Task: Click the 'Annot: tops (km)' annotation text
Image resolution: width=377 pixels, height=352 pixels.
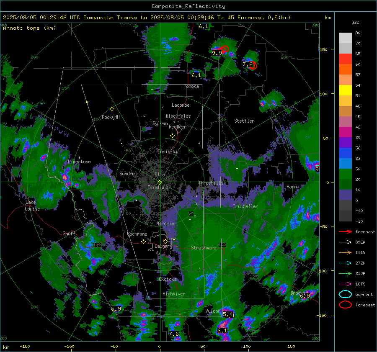Action: pyautogui.click(x=29, y=28)
